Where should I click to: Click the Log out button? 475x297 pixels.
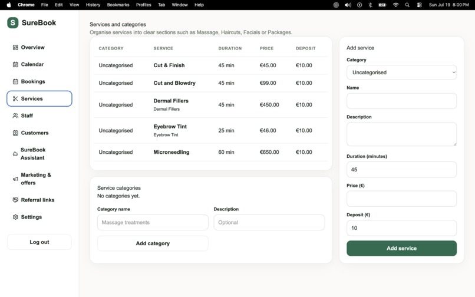[39, 242]
